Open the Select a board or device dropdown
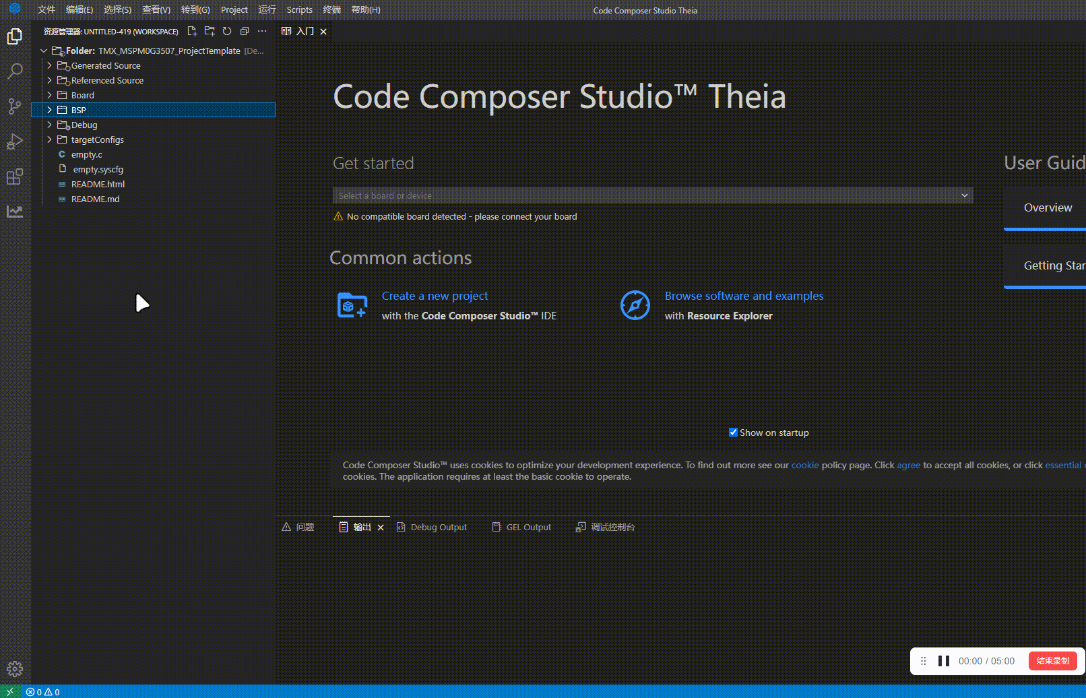Viewport: 1086px width, 698px height. click(x=653, y=195)
